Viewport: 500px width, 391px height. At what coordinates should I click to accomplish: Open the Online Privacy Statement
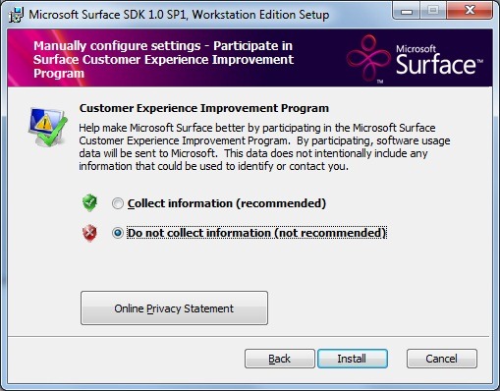point(174,308)
